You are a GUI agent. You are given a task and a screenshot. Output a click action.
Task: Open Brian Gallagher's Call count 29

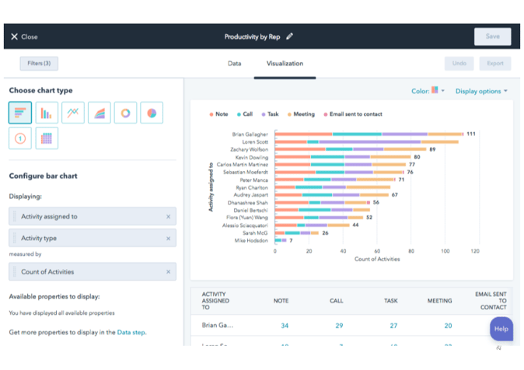pyautogui.click(x=339, y=326)
